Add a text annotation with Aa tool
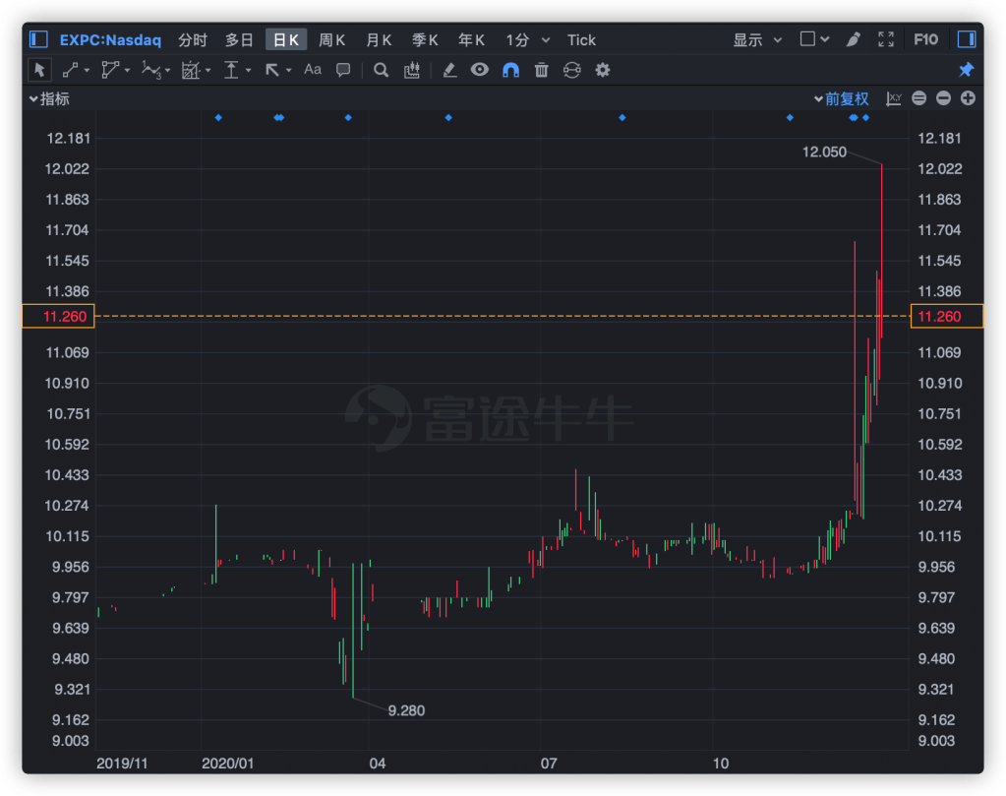Viewport: 1006px width, 796px height. pos(313,70)
